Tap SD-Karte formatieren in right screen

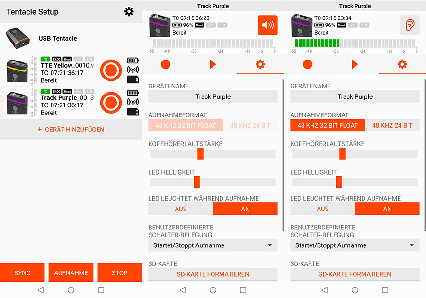point(355,274)
